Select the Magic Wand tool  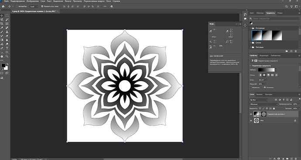7,20
